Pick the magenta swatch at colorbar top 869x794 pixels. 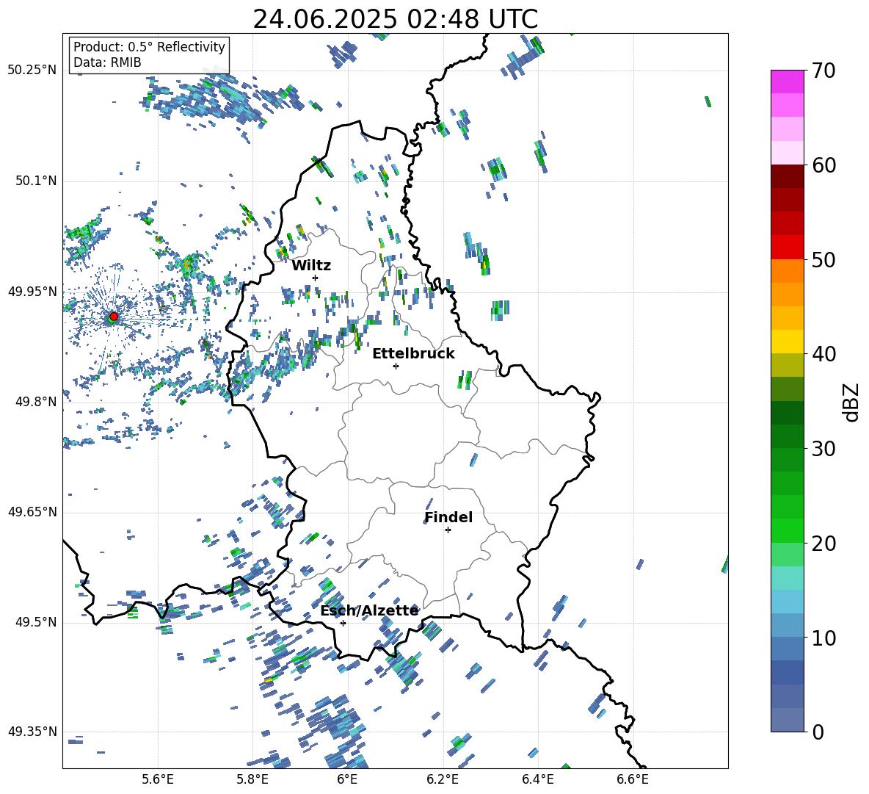(787, 82)
